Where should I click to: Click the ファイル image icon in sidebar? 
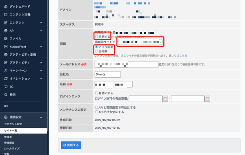pyautogui.click(x=6, y=39)
